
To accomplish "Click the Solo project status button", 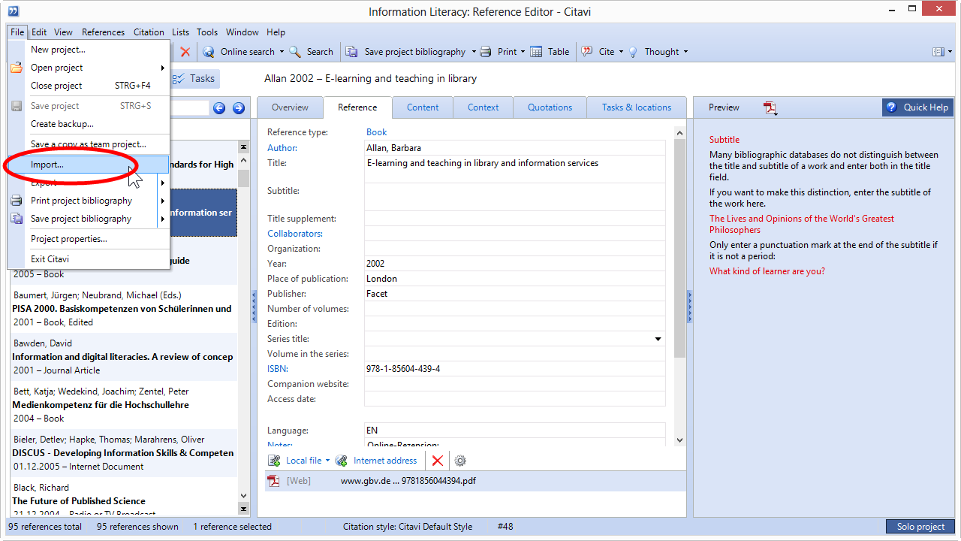I will tap(920, 527).
